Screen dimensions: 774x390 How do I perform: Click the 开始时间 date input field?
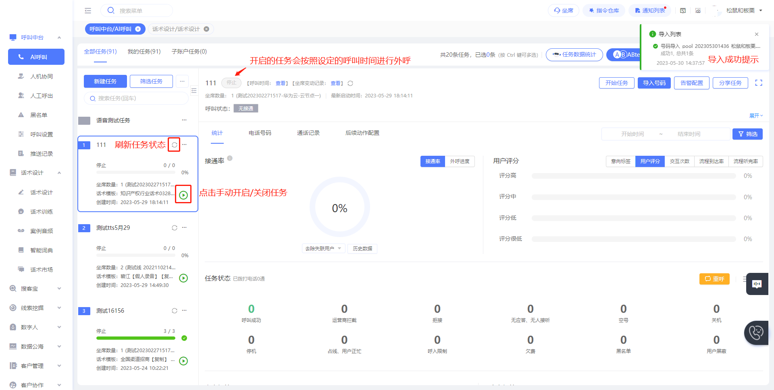pyautogui.click(x=632, y=134)
